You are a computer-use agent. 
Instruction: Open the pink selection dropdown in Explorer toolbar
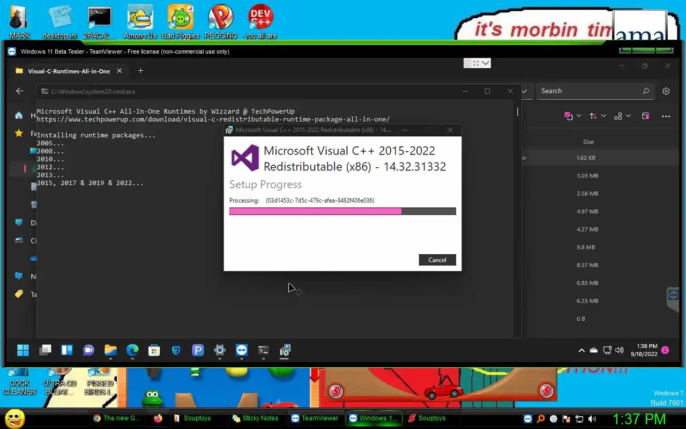572,116
